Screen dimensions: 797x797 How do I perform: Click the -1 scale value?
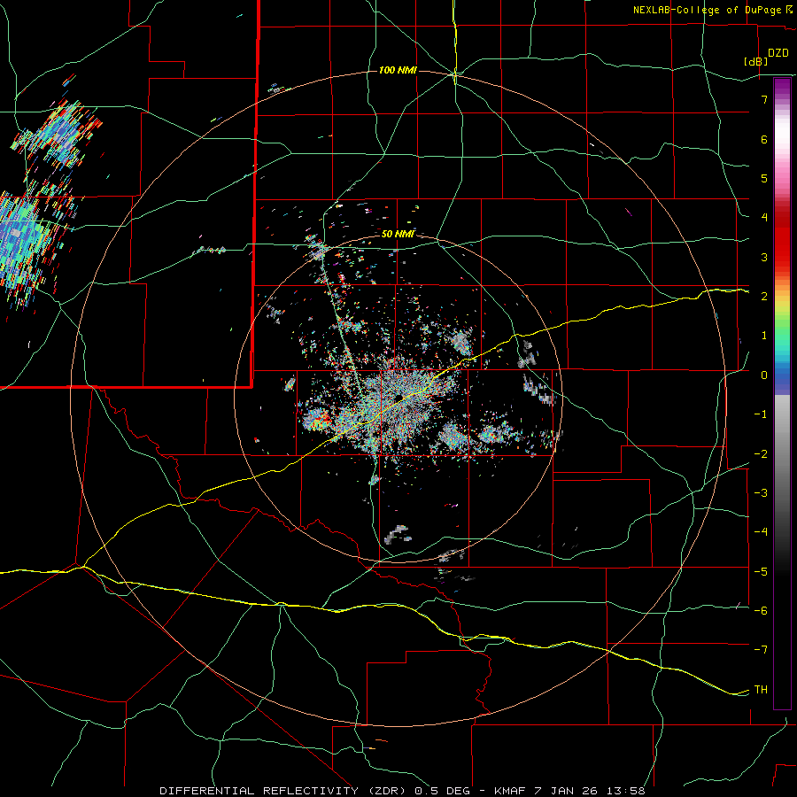click(x=761, y=414)
